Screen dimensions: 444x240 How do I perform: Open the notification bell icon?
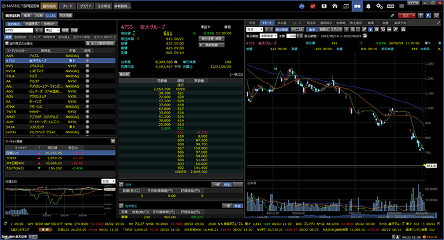[x=368, y=6]
